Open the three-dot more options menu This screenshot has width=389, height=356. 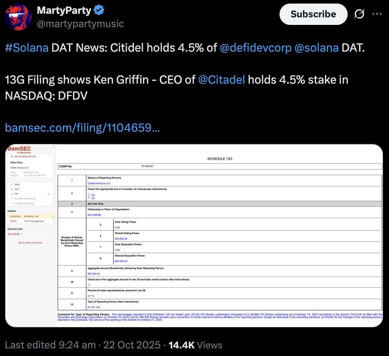[x=377, y=14]
